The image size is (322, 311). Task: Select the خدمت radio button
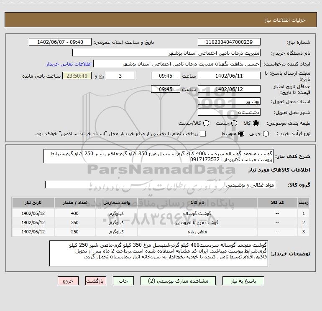click(x=234, y=123)
